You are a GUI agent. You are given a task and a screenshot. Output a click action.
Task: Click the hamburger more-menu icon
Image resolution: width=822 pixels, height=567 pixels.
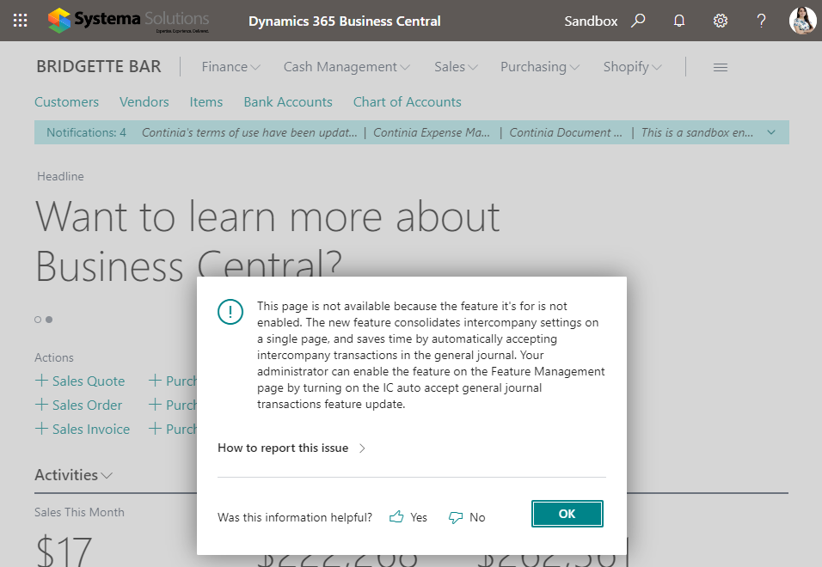(x=721, y=67)
